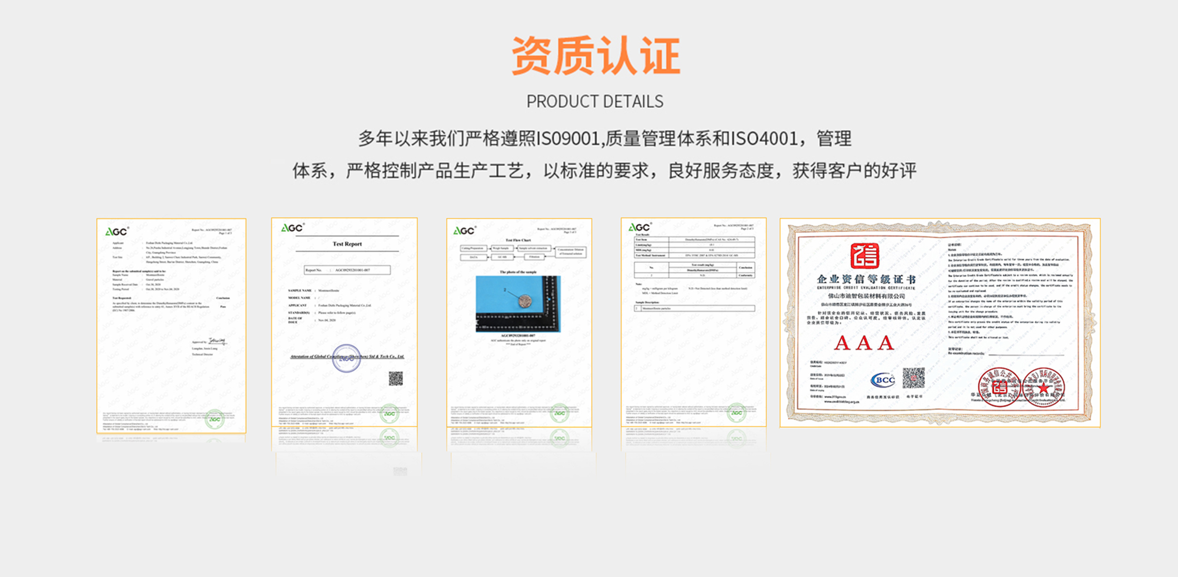The height and width of the screenshot is (577, 1178).
Task: Click the red star seal on certificate
Action: click(x=1044, y=387)
